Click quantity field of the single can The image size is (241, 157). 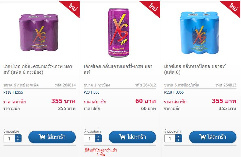pyautogui.click(x=89, y=138)
